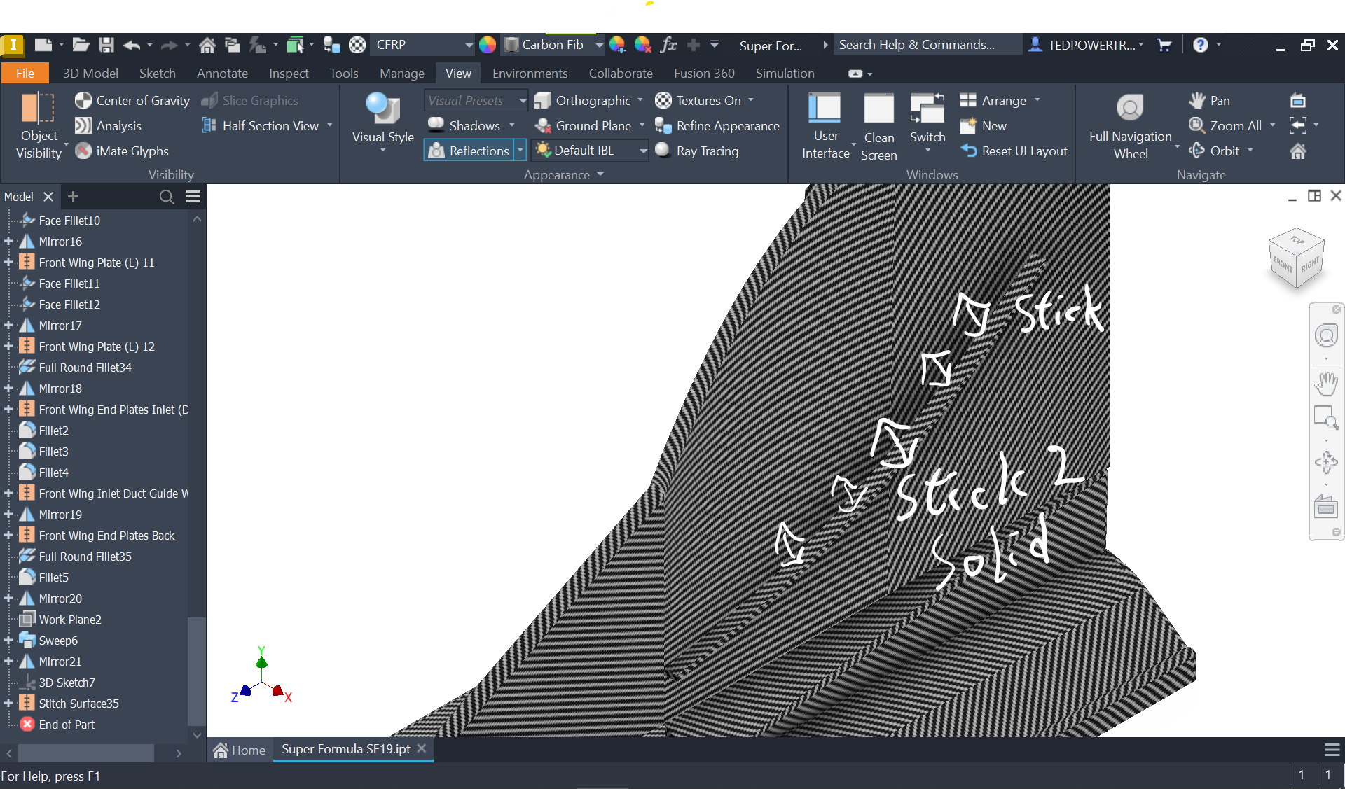Viewport: 1345px width, 789px height.
Task: Open the CFRP material dropdown
Action: coord(471,45)
